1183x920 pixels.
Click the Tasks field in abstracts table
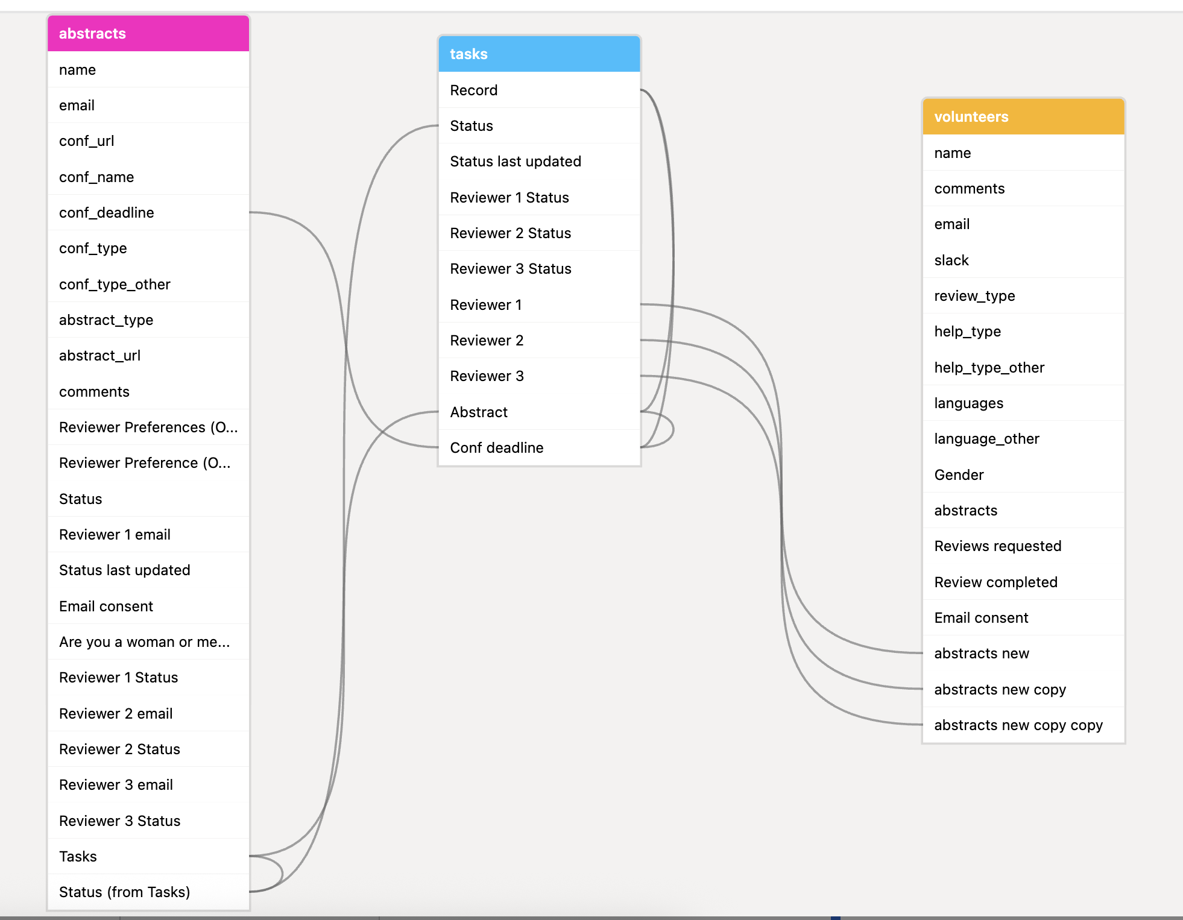[148, 857]
